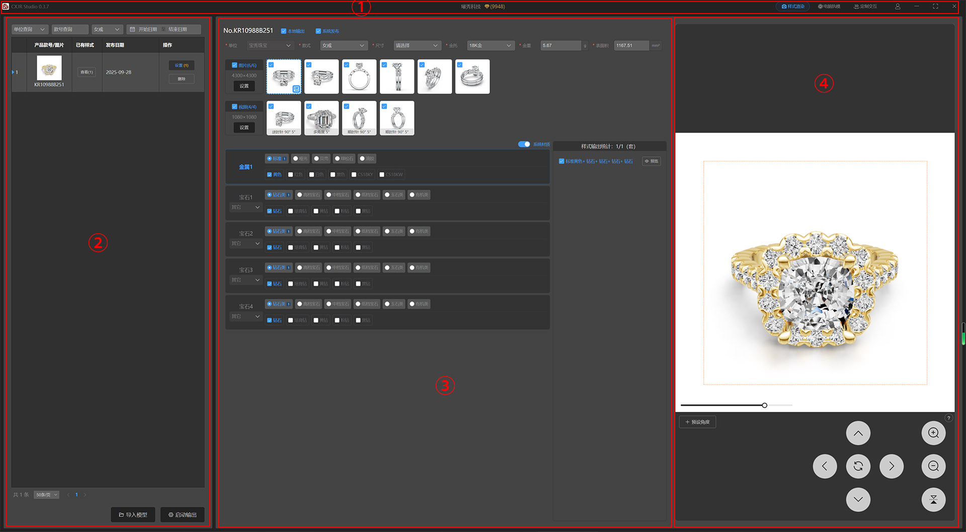The image size is (966, 532).
Task: Zoom out of the ring preview
Action: click(x=933, y=466)
